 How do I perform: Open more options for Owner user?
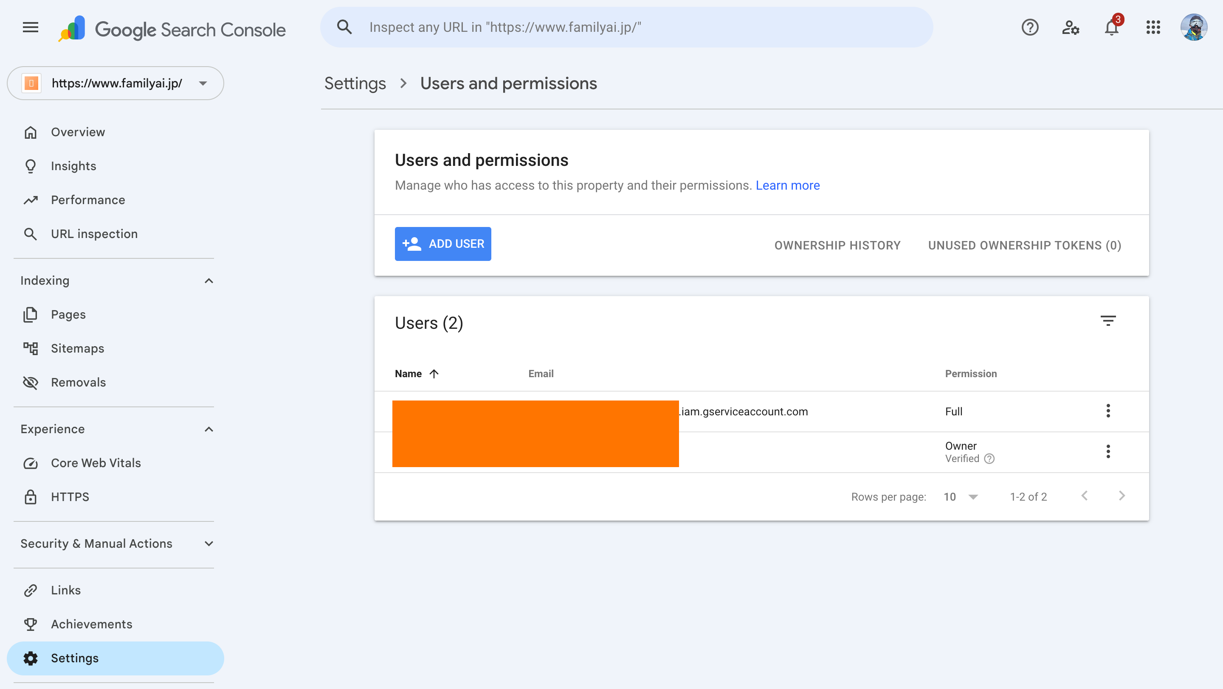[1108, 452]
